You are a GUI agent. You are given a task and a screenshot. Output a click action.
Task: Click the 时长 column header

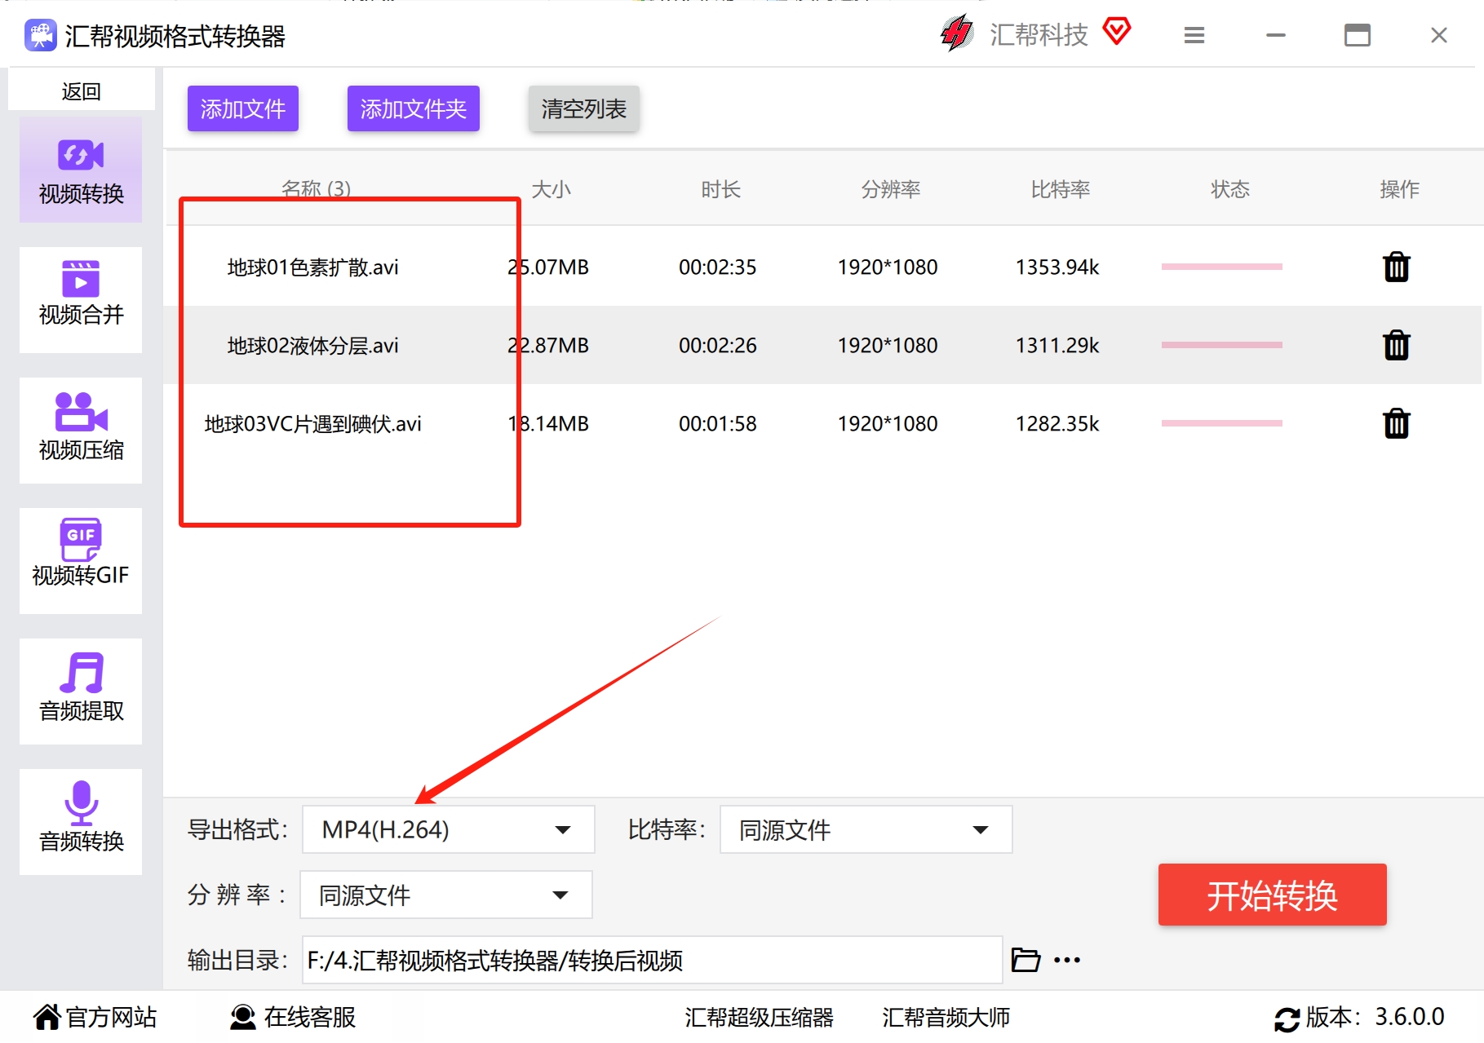[720, 189]
